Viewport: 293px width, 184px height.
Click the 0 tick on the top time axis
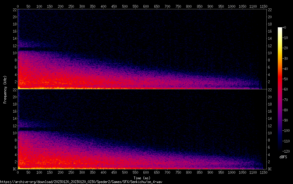coord(18,6)
